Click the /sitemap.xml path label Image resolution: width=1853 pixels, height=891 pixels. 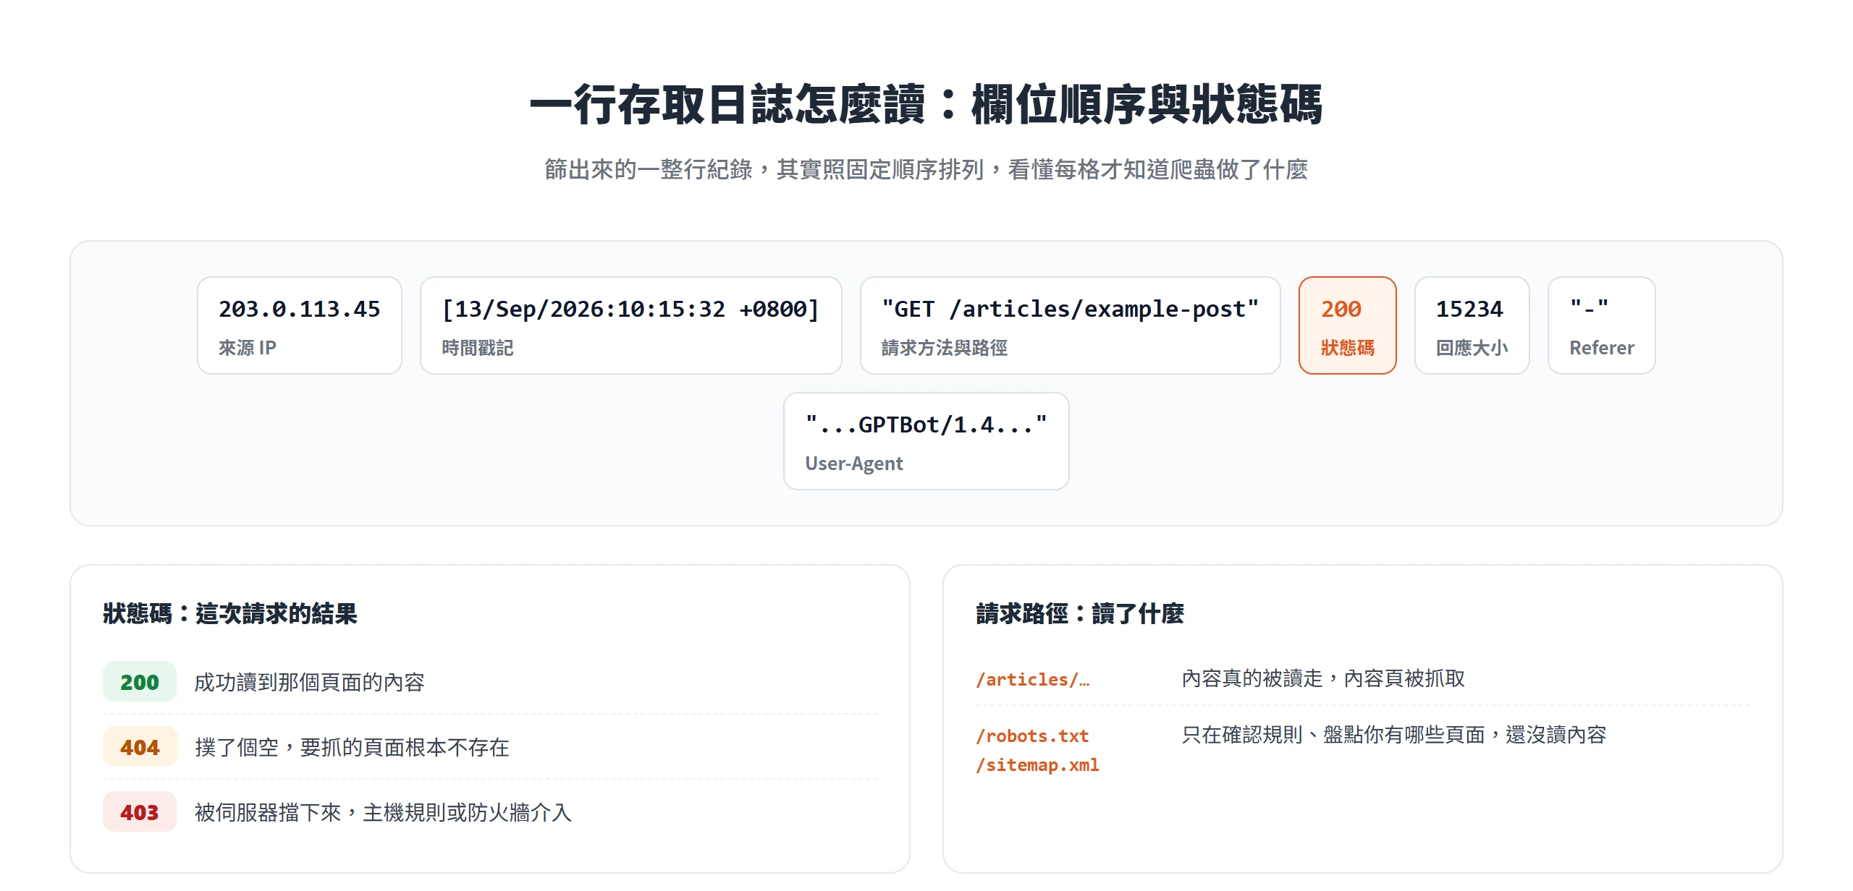pos(1037,764)
